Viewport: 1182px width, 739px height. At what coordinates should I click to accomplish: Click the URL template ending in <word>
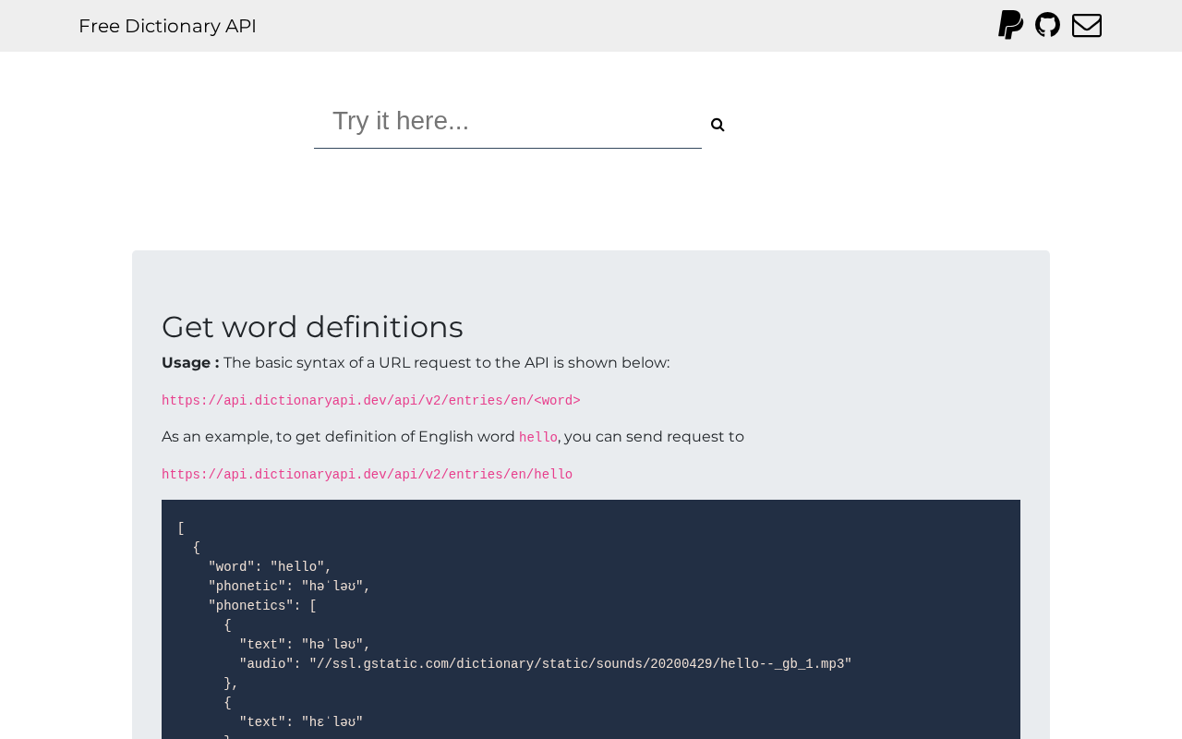coord(370,401)
